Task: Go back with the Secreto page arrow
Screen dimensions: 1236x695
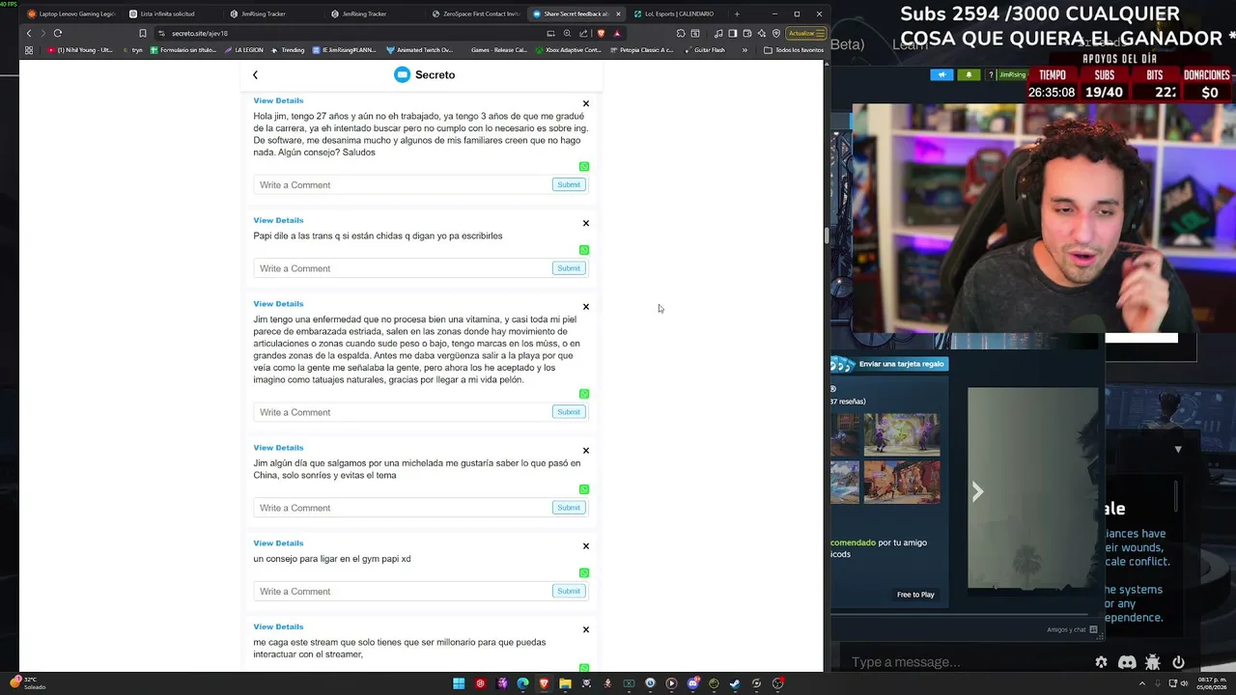Action: (x=255, y=75)
